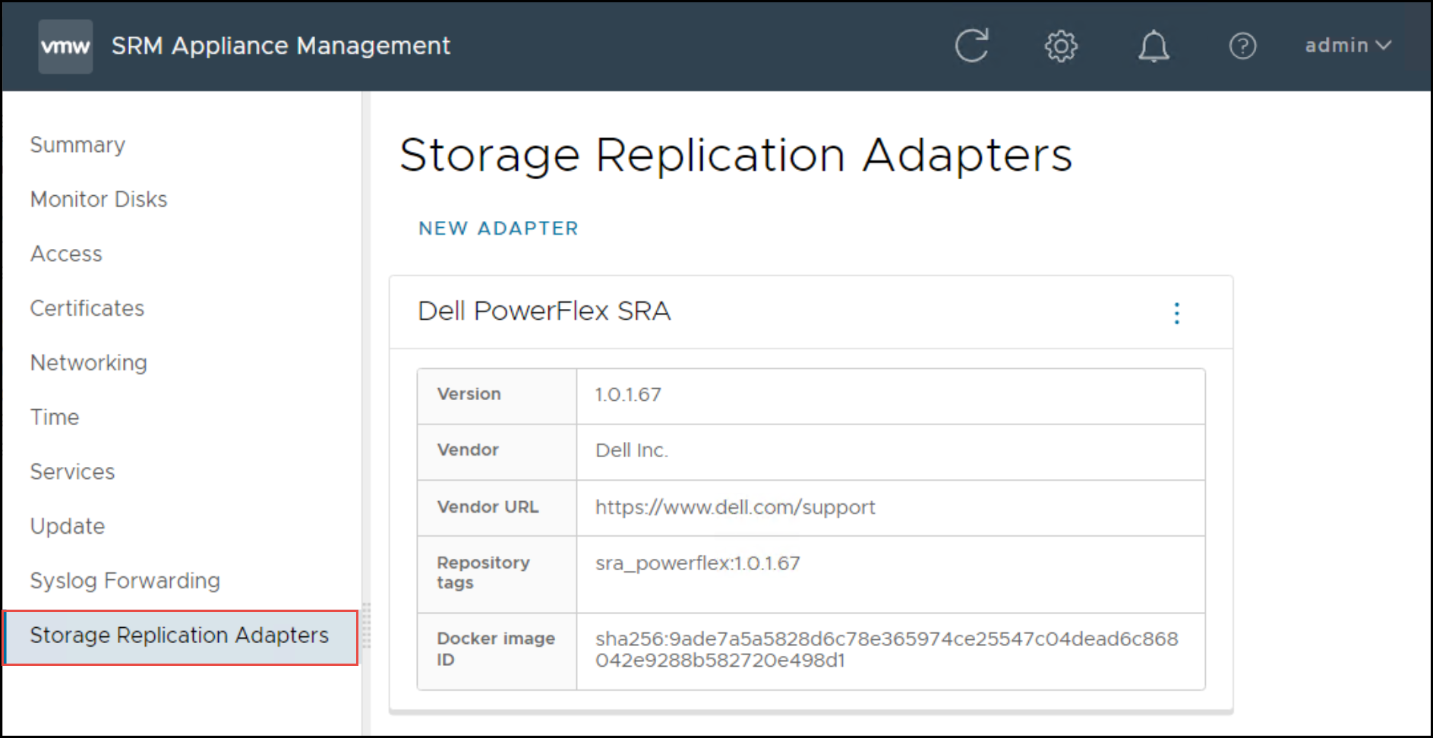Open the Certificates section
This screenshot has width=1433, height=738.
[x=87, y=308]
